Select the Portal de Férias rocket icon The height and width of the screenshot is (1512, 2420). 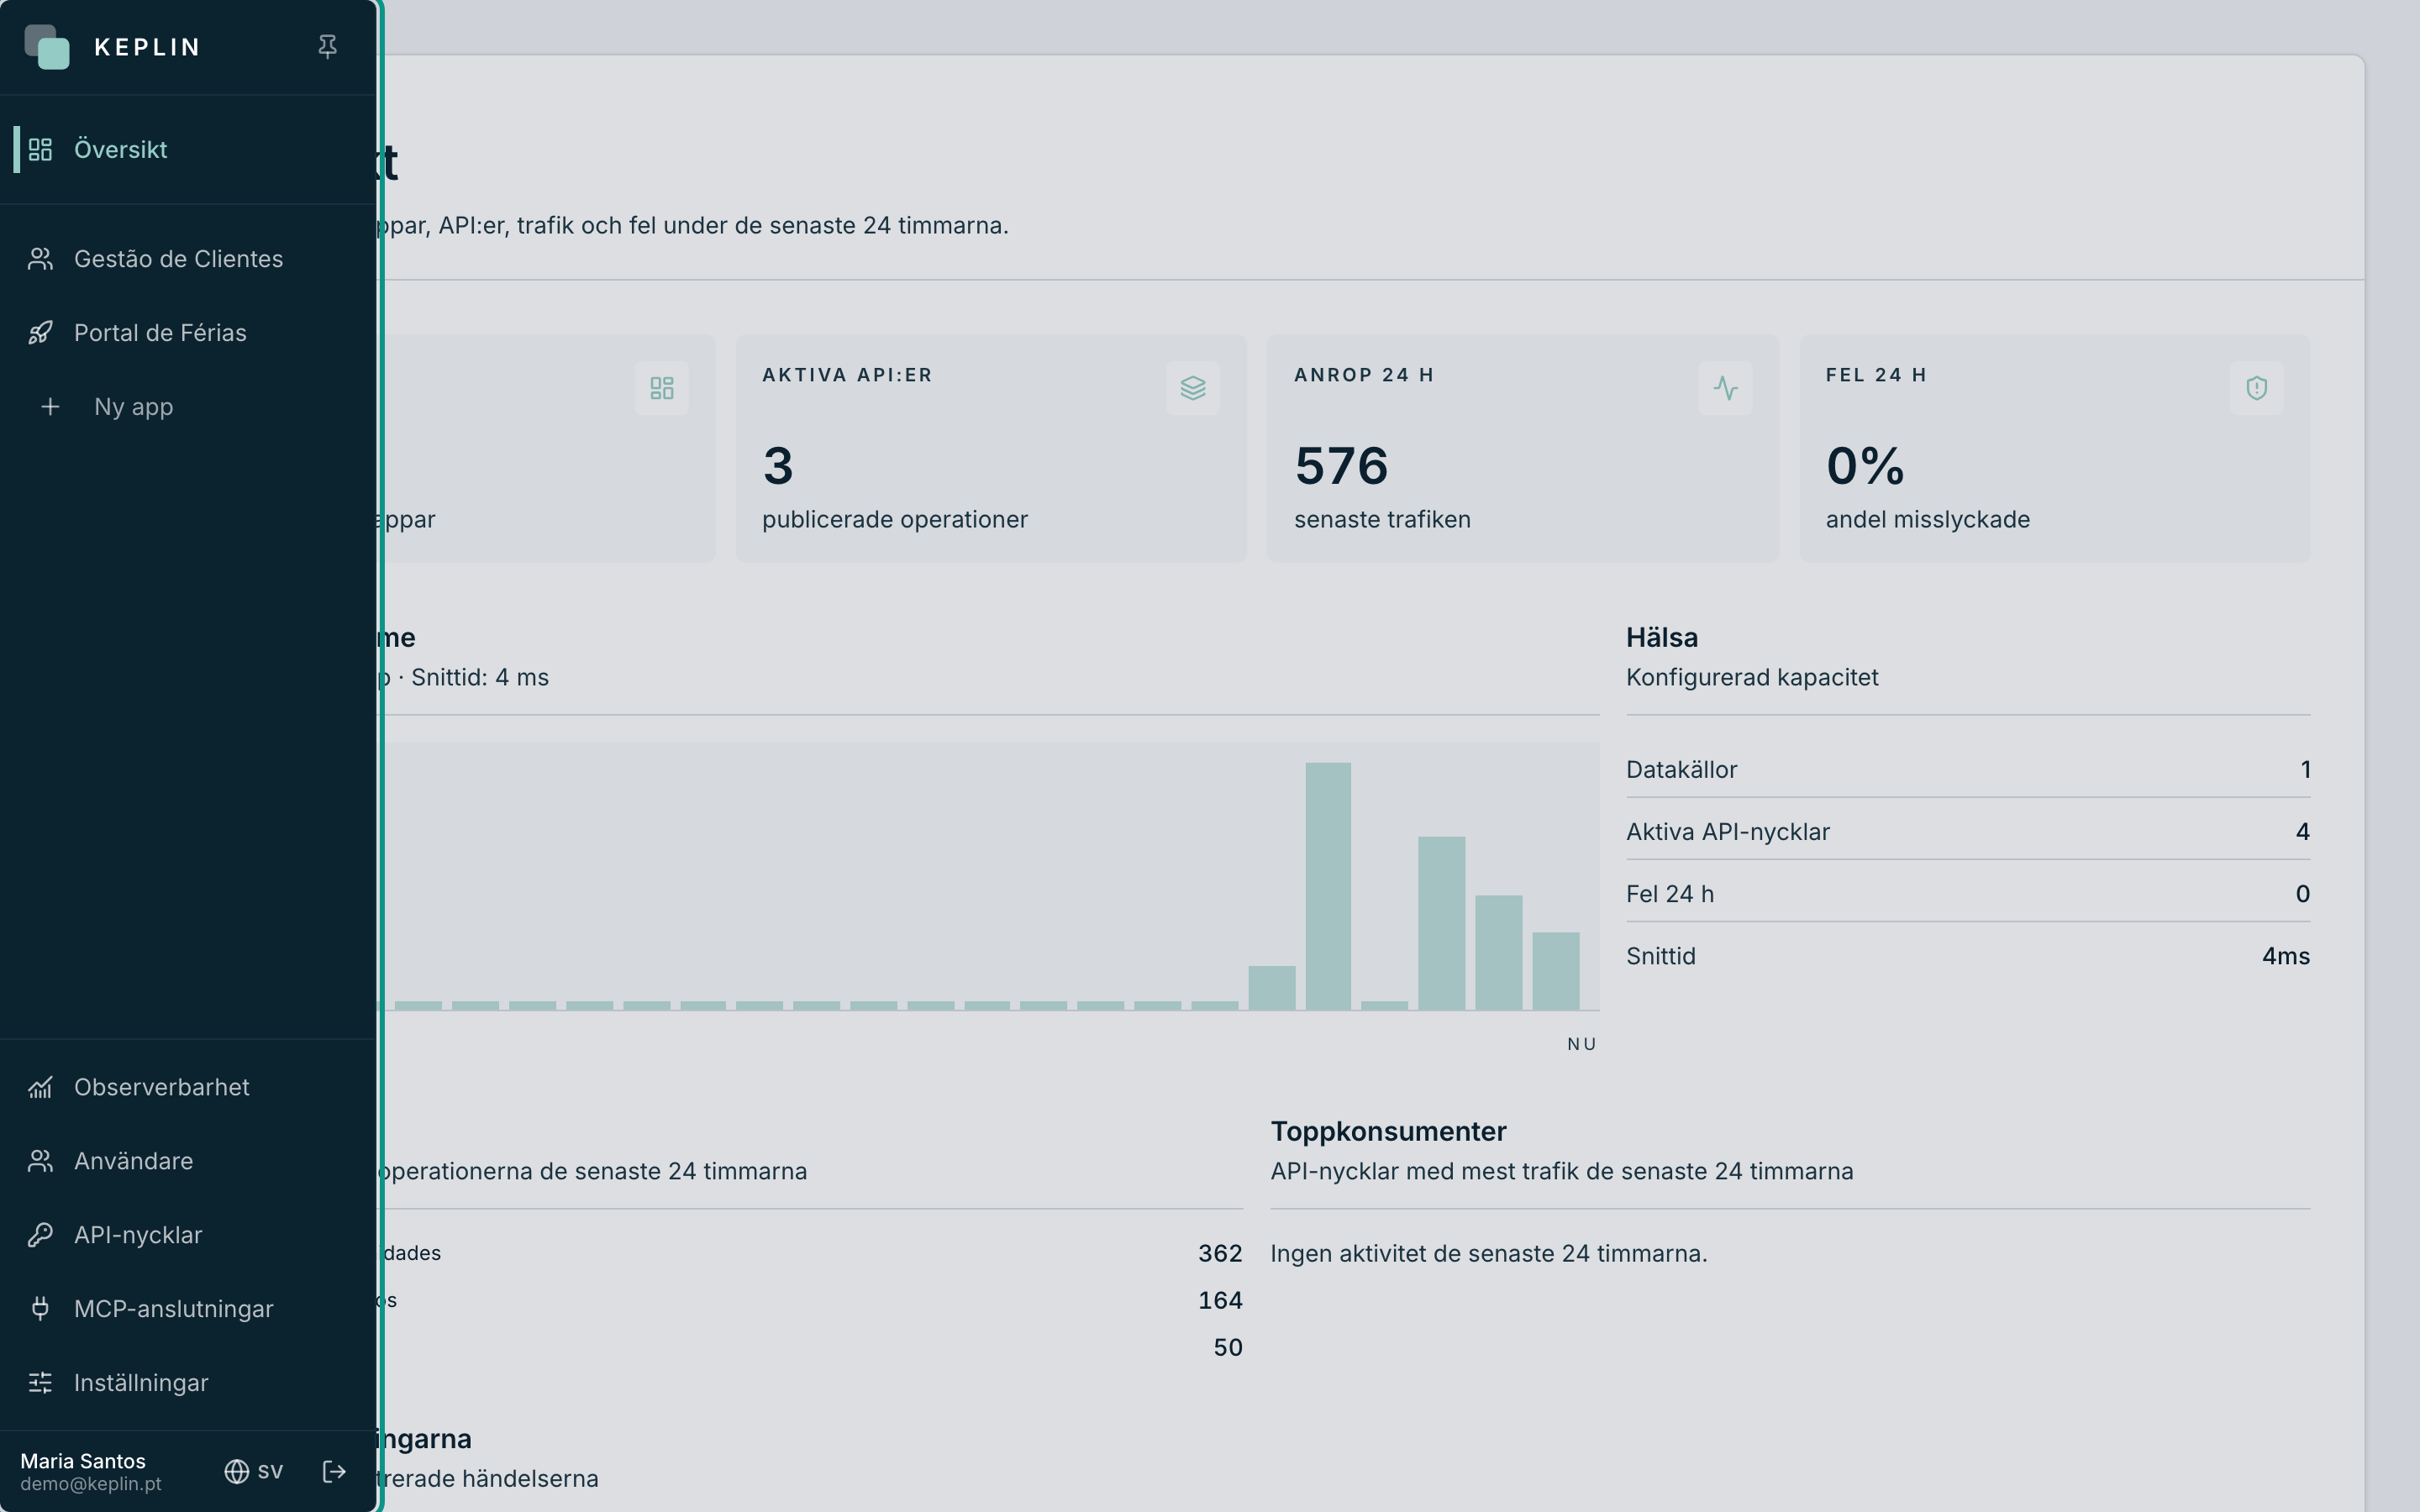(x=40, y=333)
